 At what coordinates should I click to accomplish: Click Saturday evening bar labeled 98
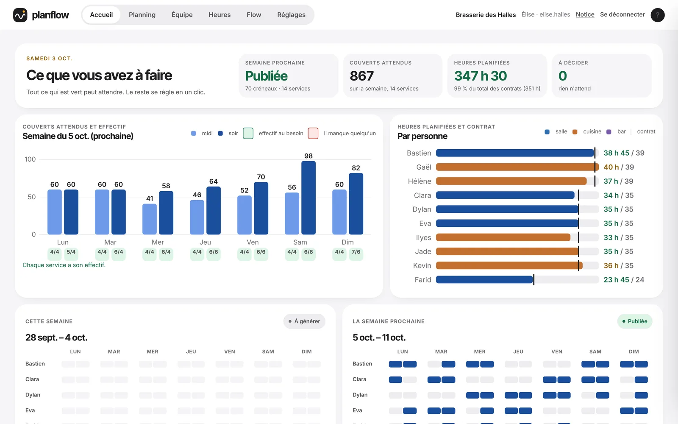click(x=308, y=198)
